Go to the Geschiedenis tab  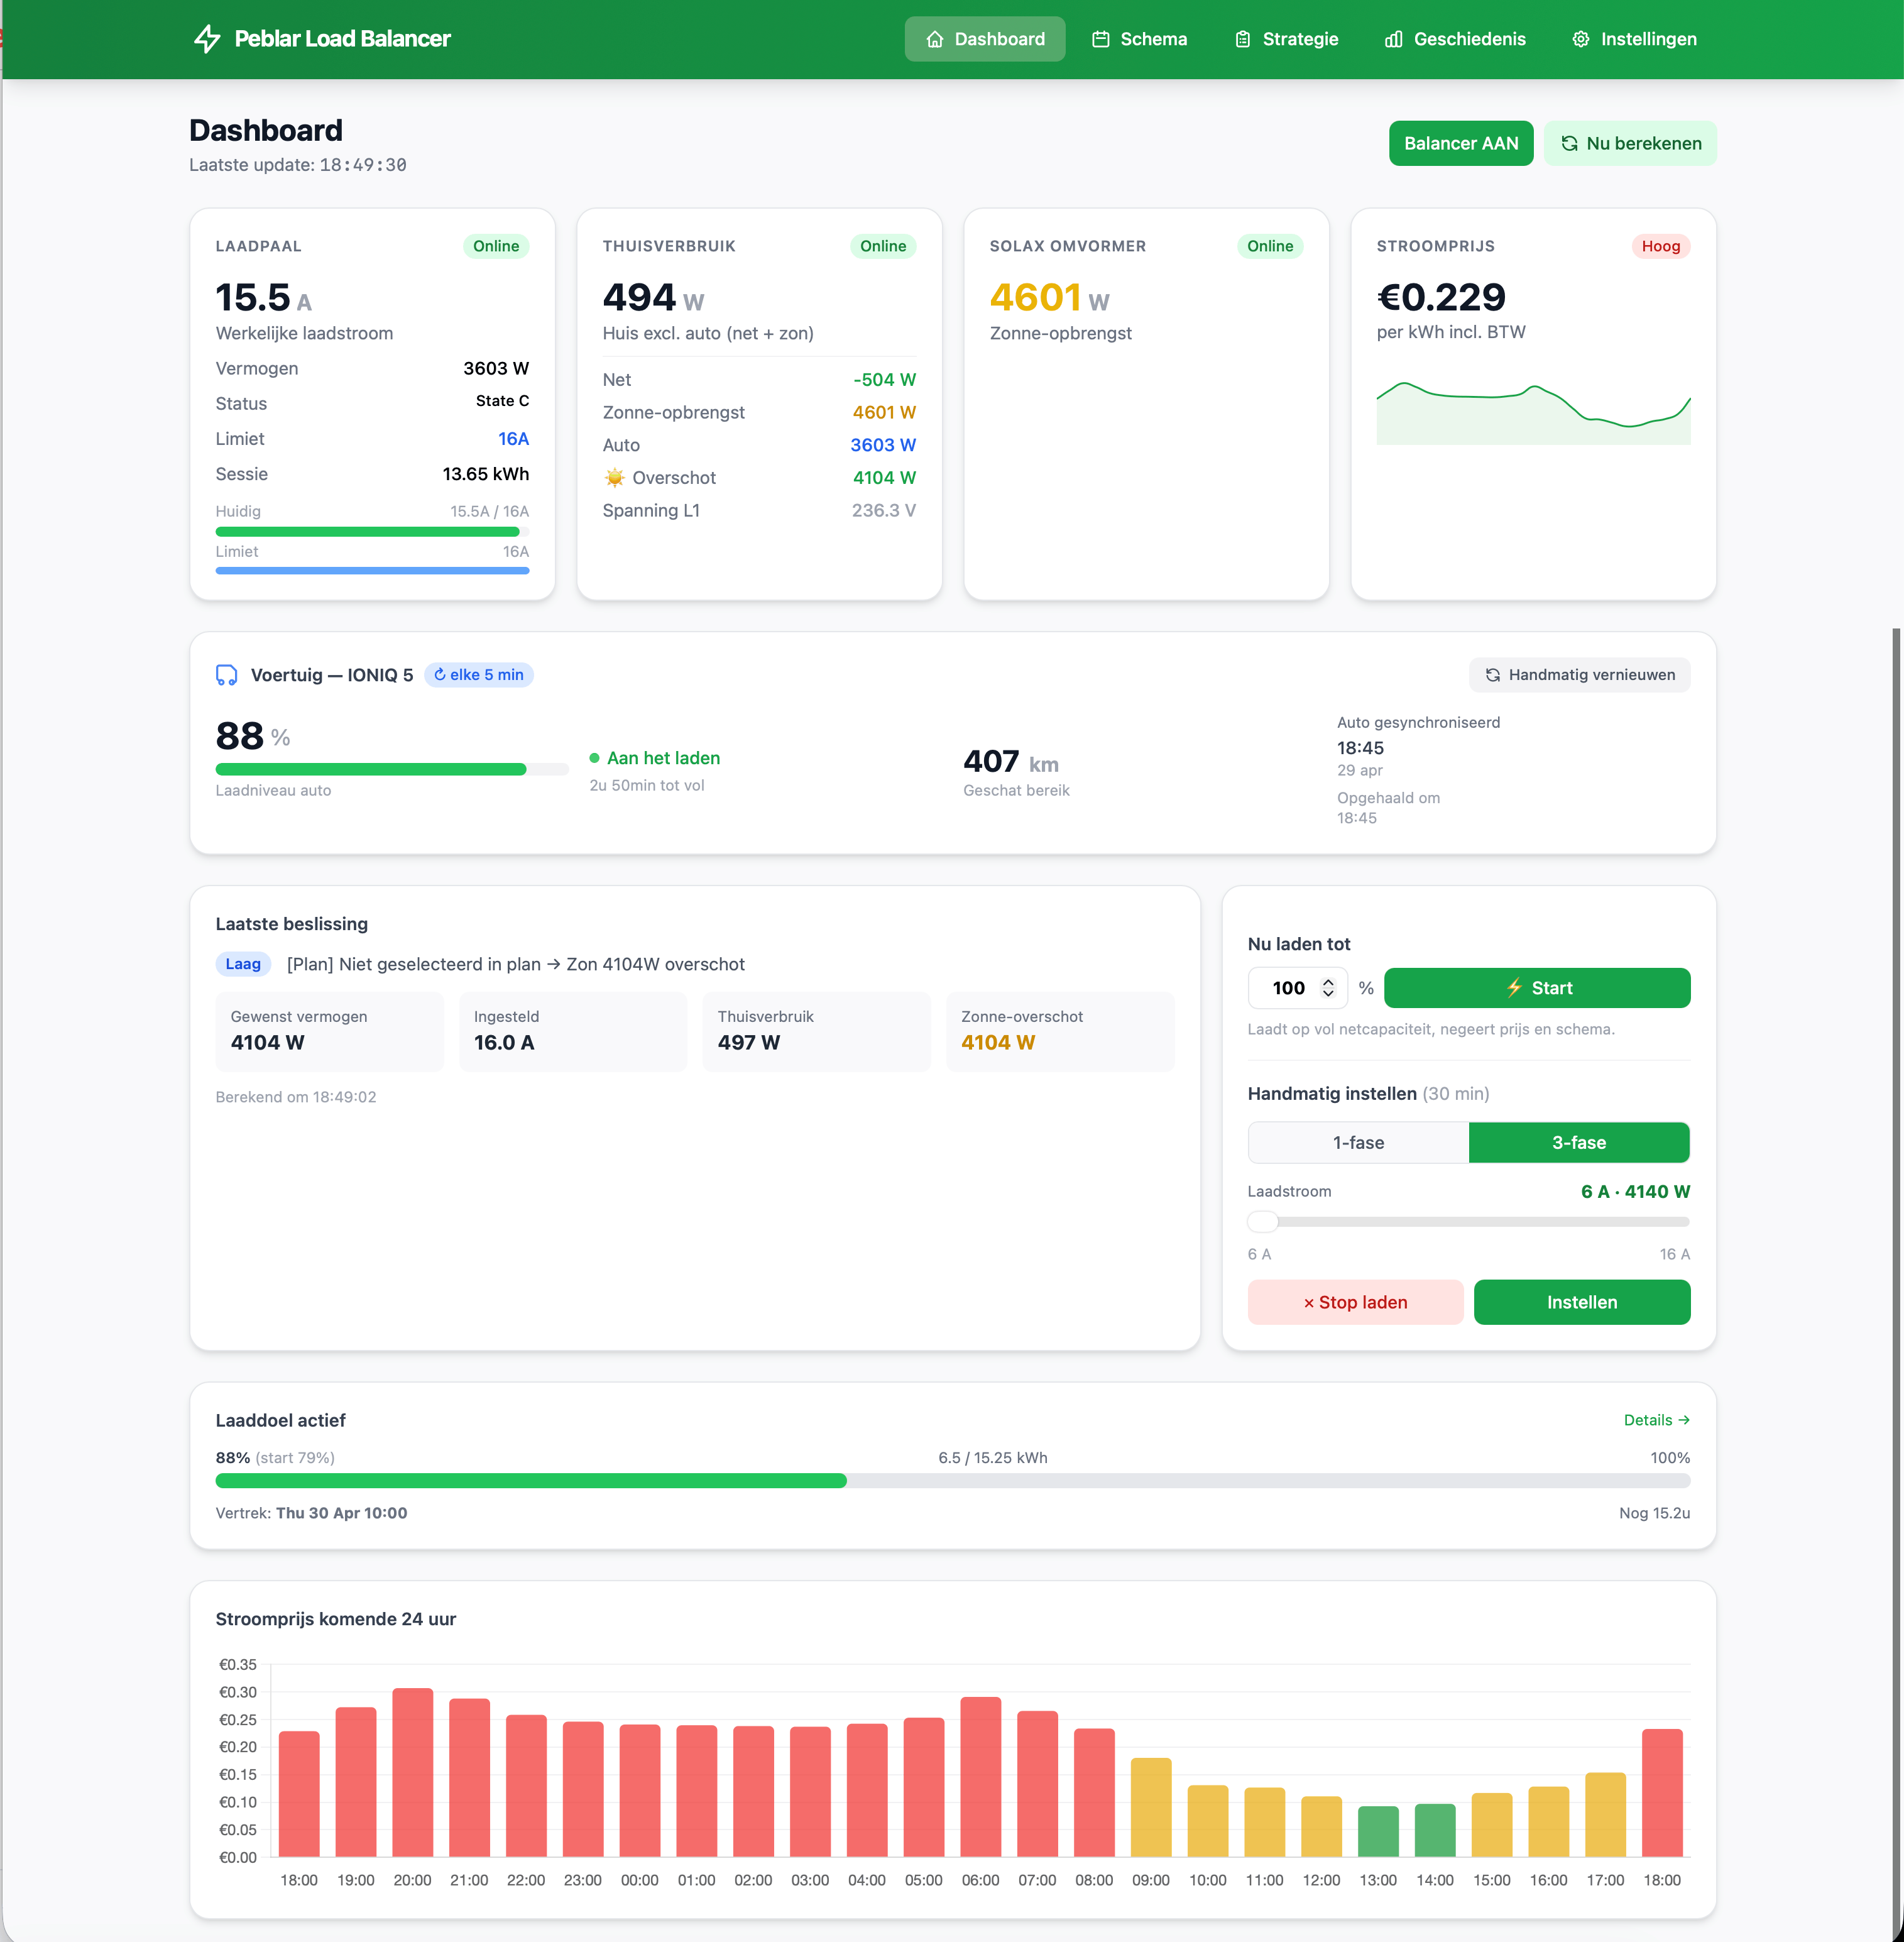pos(1455,39)
